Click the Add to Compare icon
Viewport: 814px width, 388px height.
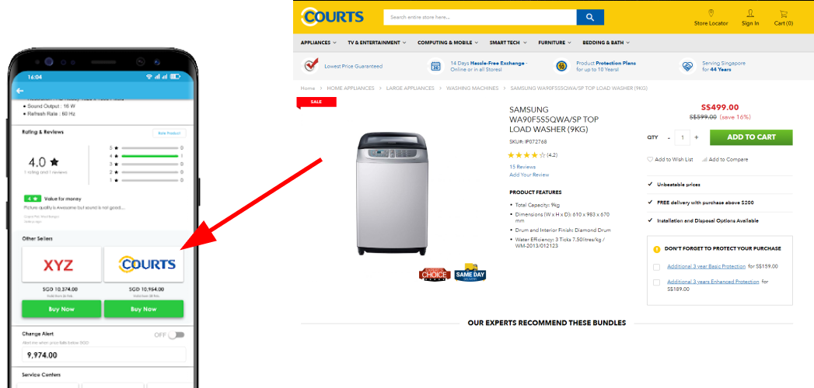coord(704,160)
